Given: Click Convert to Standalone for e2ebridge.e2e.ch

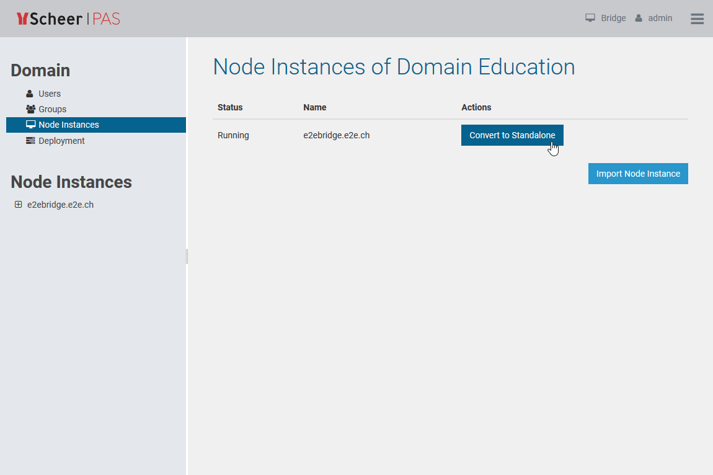Looking at the screenshot, I should pyautogui.click(x=512, y=135).
